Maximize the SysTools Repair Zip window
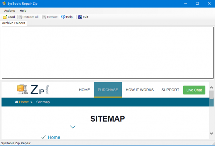215x146 pixels. pos(197,4)
